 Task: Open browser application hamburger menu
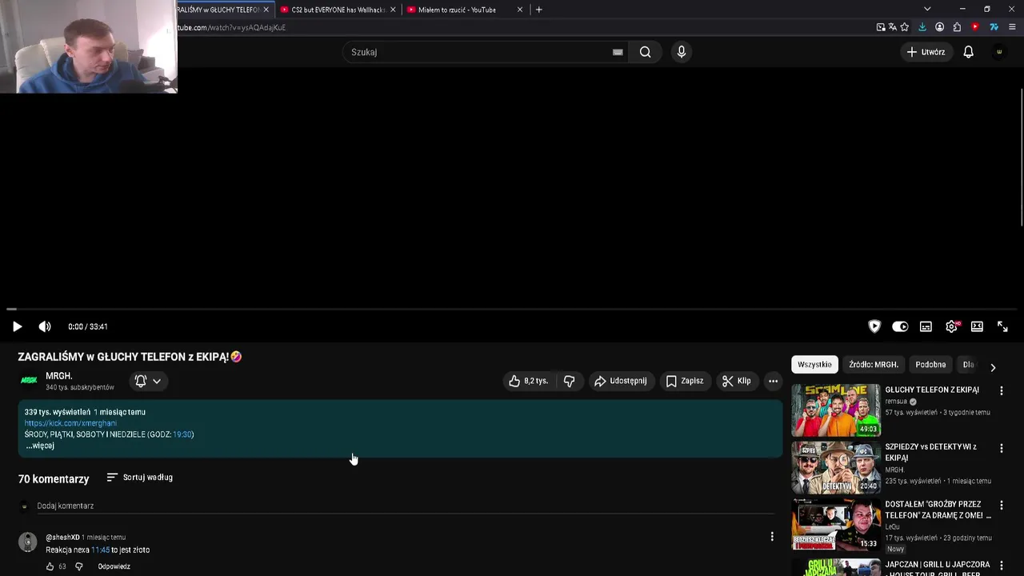[x=1012, y=27]
